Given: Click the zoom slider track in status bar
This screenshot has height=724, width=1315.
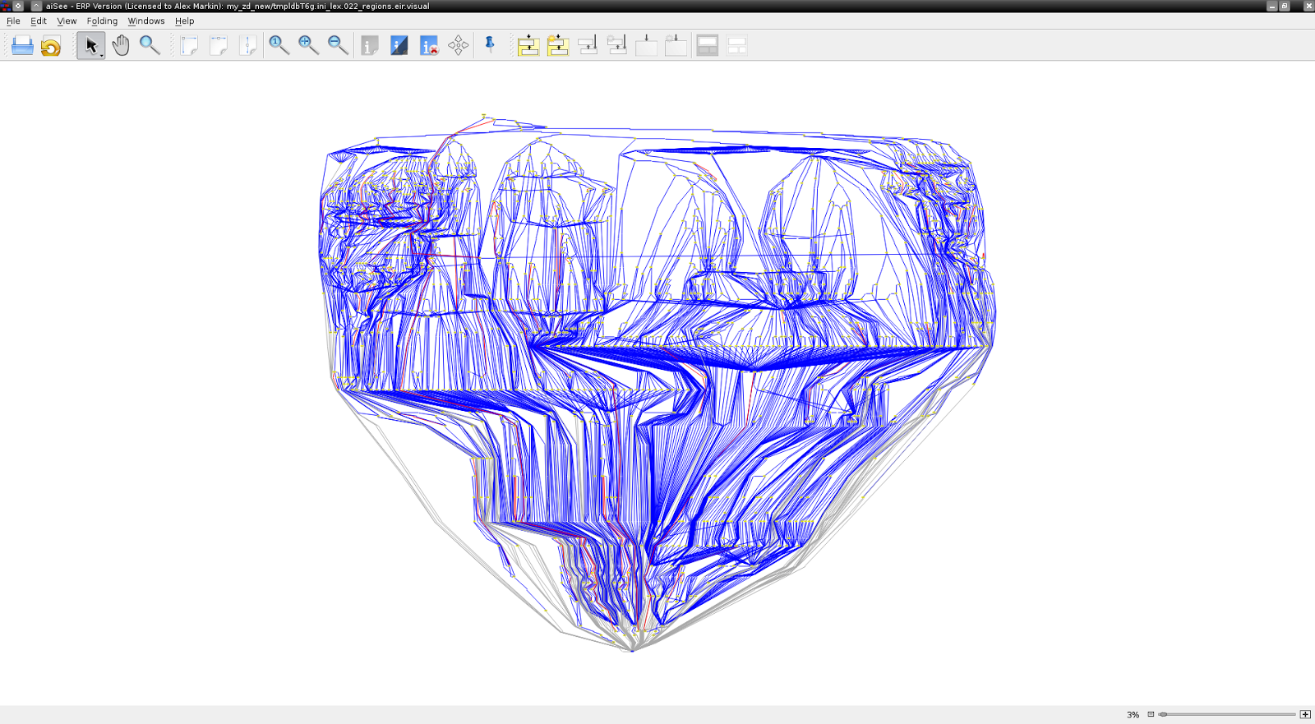Looking at the screenshot, I should pyautogui.click(x=1228, y=715).
